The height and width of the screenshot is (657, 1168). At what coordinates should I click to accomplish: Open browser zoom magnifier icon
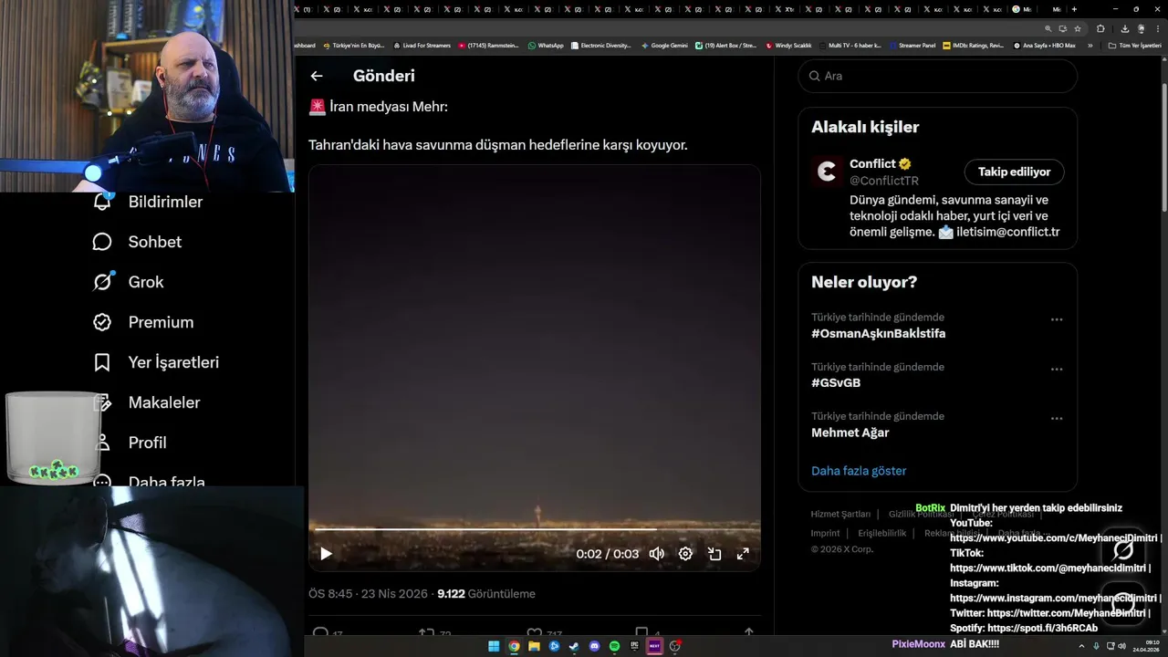click(x=1048, y=28)
